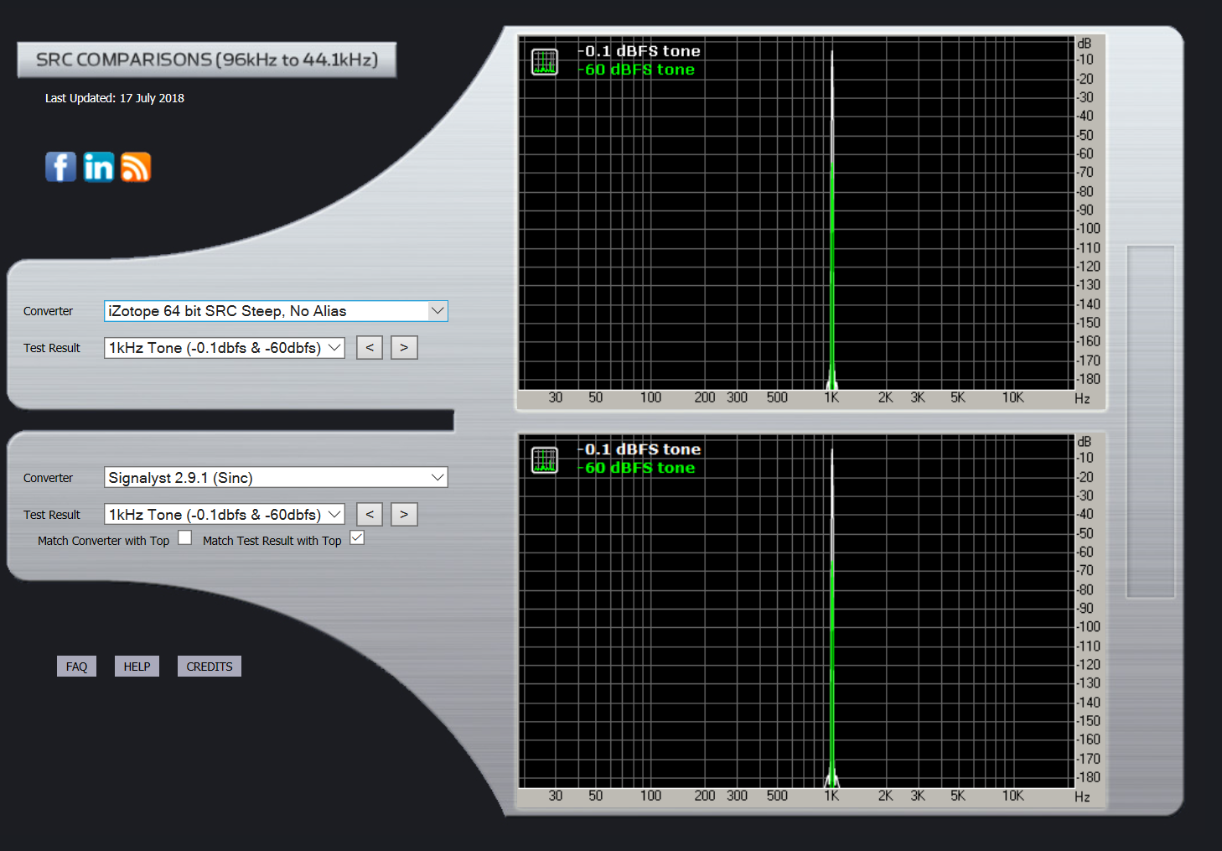Click the bottom panel Test Result label

[52, 515]
